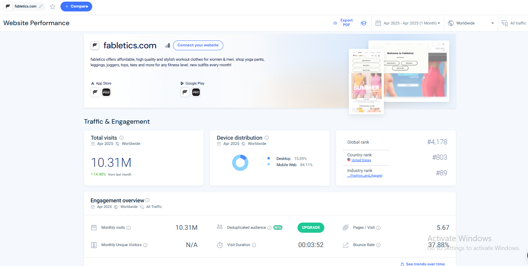Show info for Deduplicated audience

pyautogui.click(x=270, y=228)
